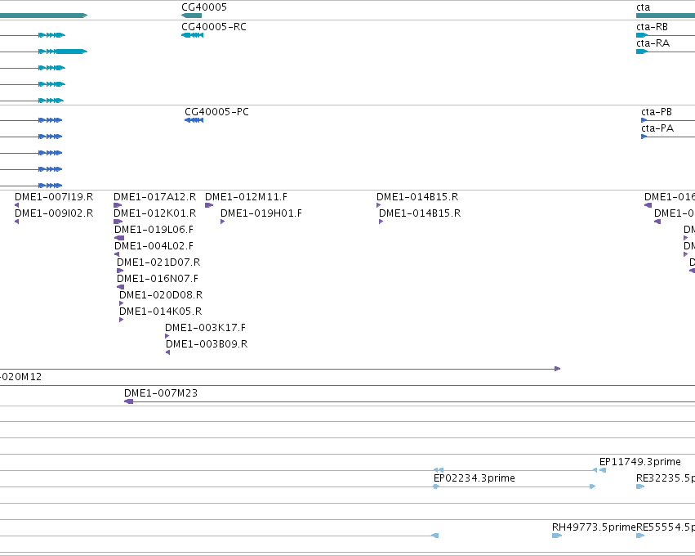Click the cta-PB protein label
Viewport: 695px width, 556px height.
coord(657,112)
